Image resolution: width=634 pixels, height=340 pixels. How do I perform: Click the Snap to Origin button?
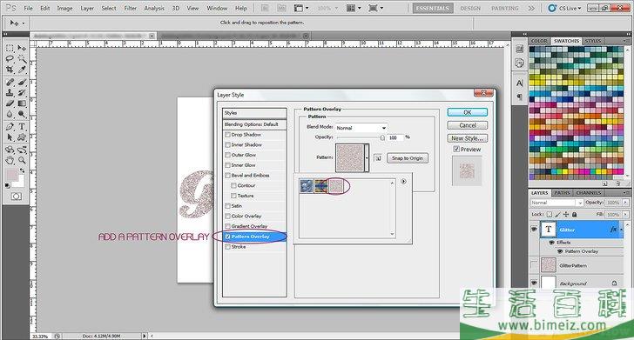click(x=408, y=158)
